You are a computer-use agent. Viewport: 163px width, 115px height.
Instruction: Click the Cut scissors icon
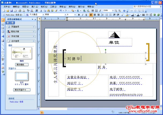[41, 11]
